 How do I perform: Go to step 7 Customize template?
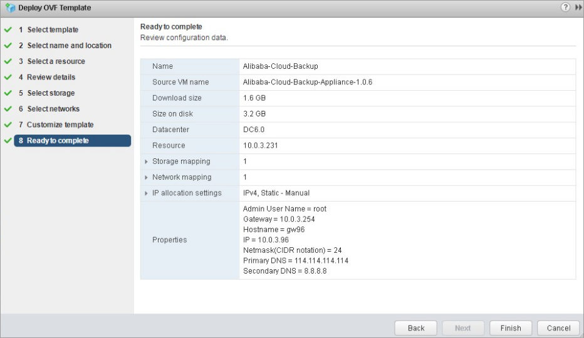click(x=56, y=125)
